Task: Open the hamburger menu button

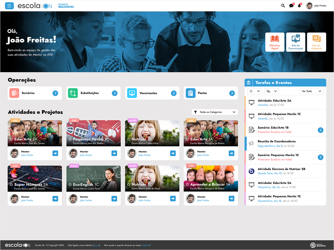Action: click(x=9, y=6)
